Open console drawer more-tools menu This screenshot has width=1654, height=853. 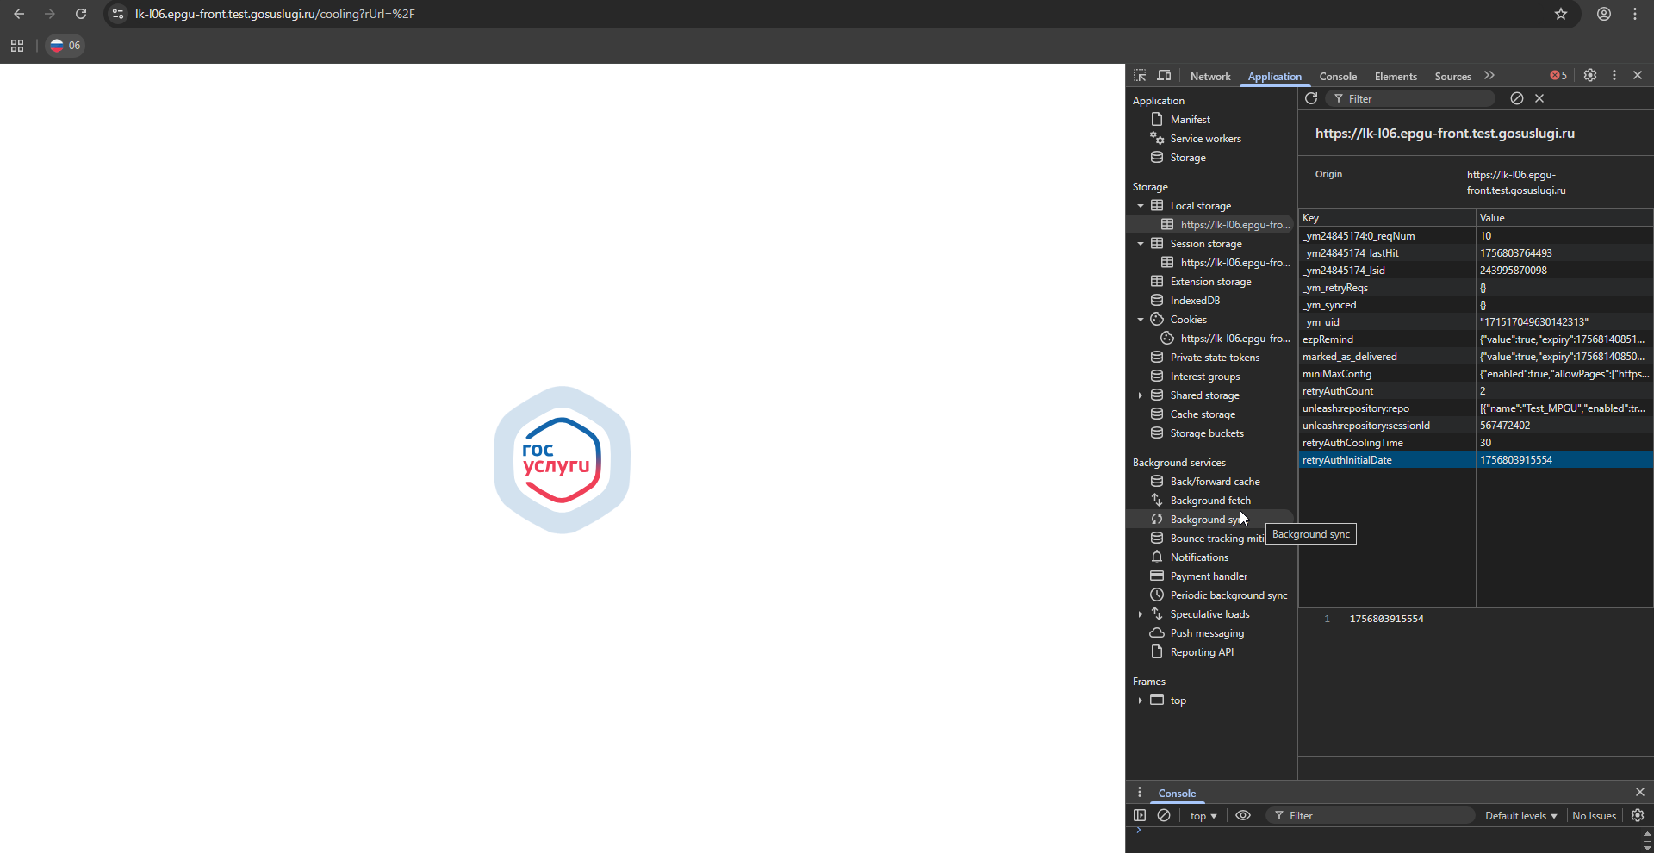tap(1139, 792)
